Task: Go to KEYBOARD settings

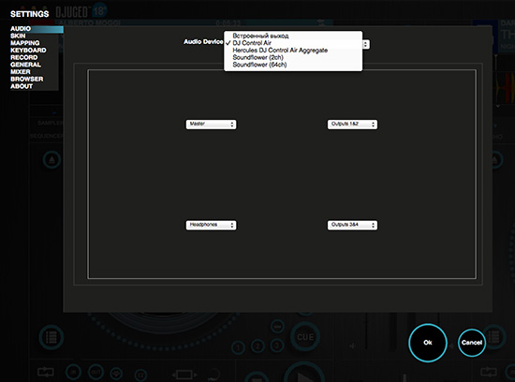Action: (28, 51)
